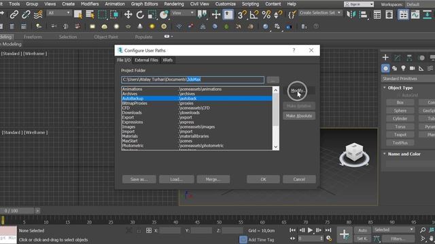Toggle the Angle Snap icon
This screenshot has height=244, width=435.
click(x=254, y=14)
